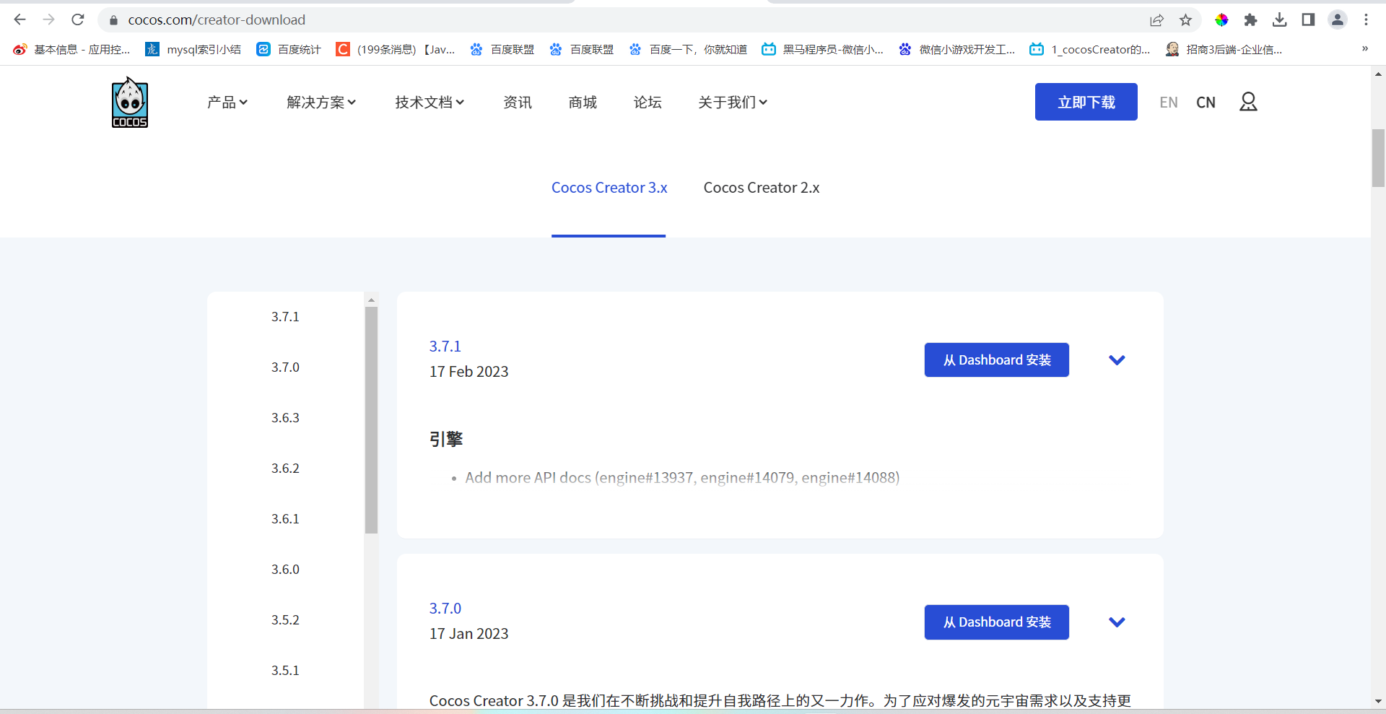Screen dimensions: 1386x714
Task: Click the share page icon
Action: (x=1157, y=19)
